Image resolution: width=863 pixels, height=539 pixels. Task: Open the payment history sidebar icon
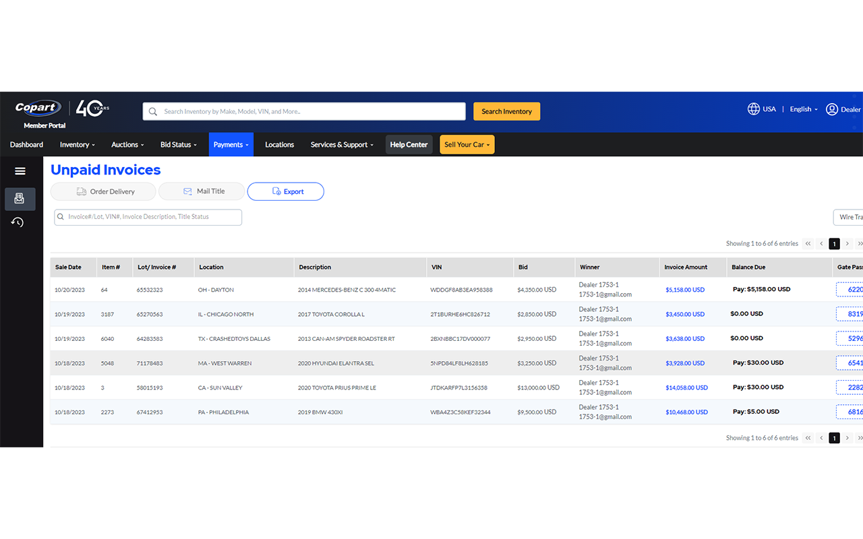18,222
